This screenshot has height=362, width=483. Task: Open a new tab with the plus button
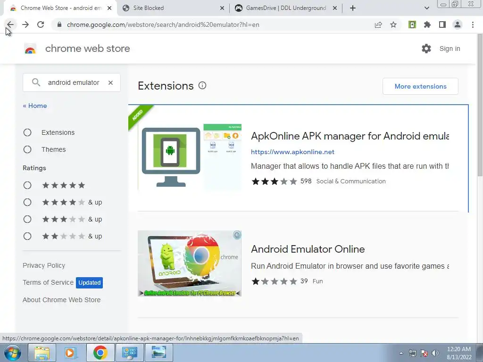(353, 8)
